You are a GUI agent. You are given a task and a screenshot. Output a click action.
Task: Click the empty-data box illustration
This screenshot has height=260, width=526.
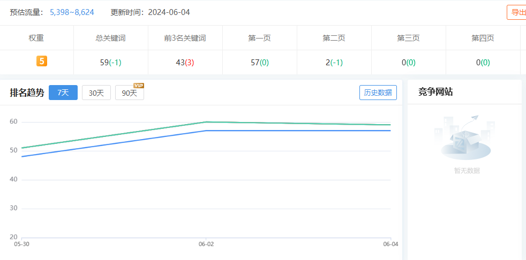pyautogui.click(x=464, y=139)
